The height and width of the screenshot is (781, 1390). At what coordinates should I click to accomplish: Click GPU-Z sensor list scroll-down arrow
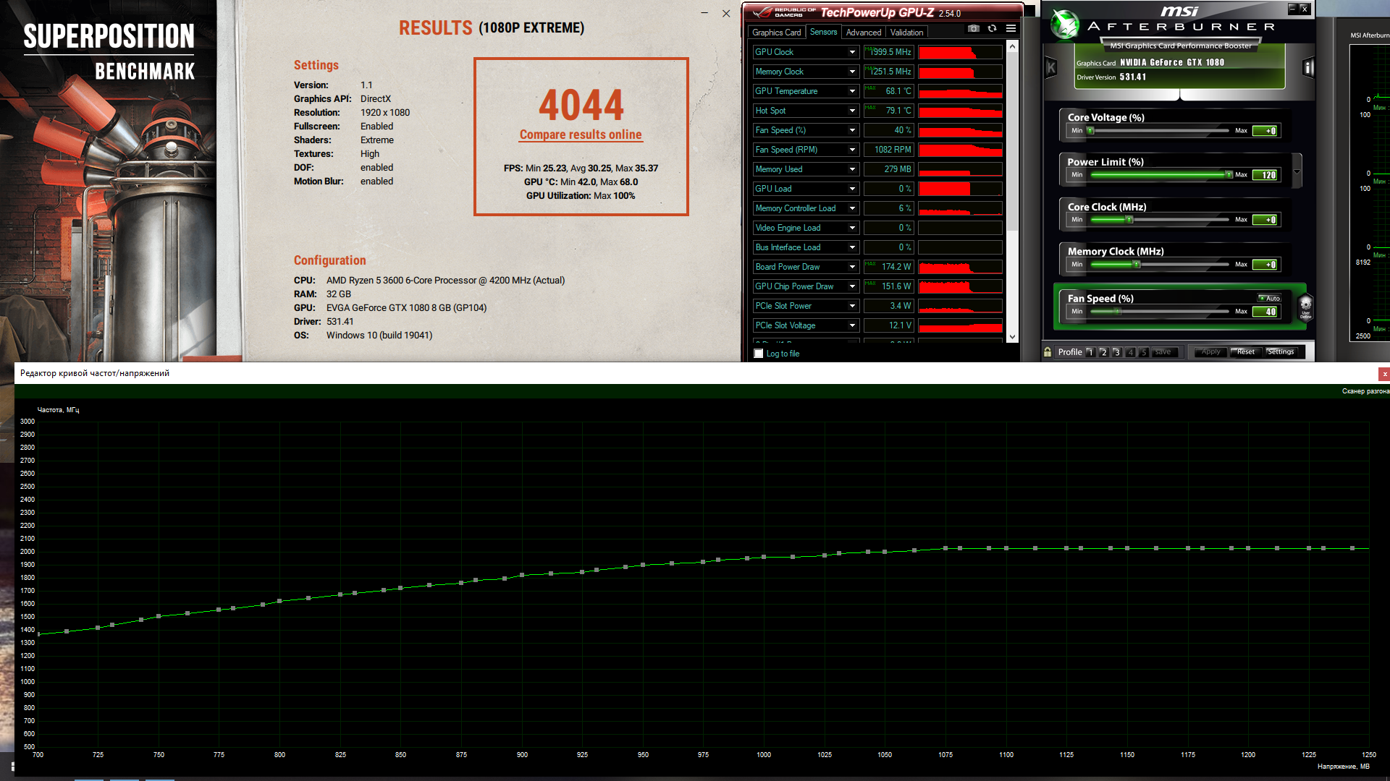[1012, 336]
